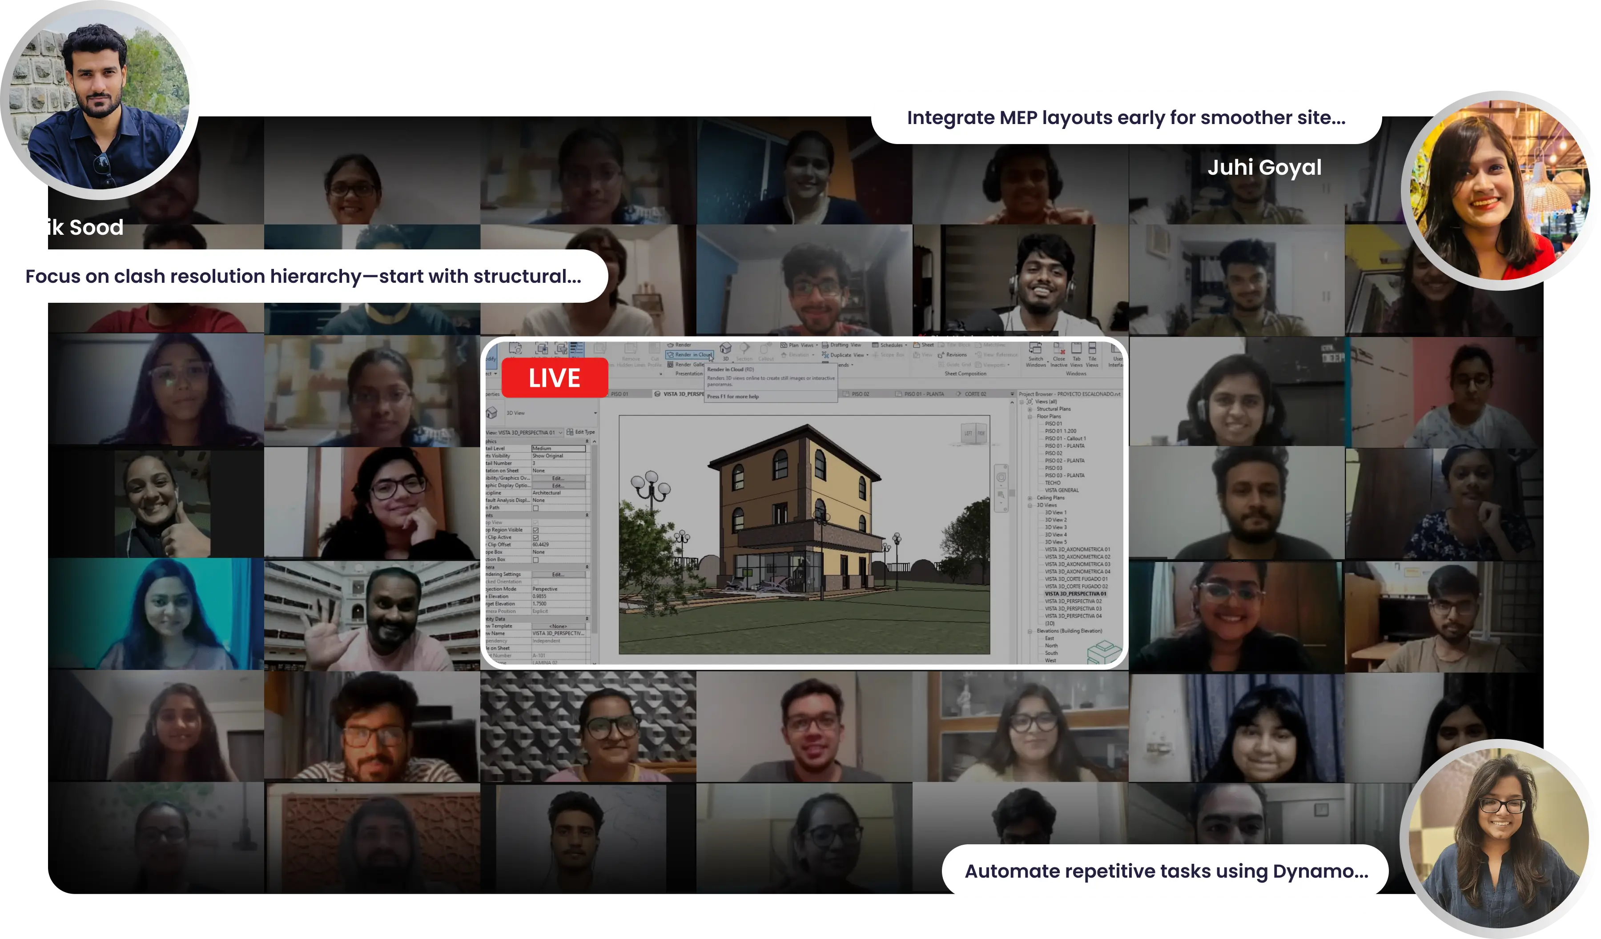1601x939 pixels.
Task: Click the drawing area vertical scrollbar thumb
Action: (1012, 492)
